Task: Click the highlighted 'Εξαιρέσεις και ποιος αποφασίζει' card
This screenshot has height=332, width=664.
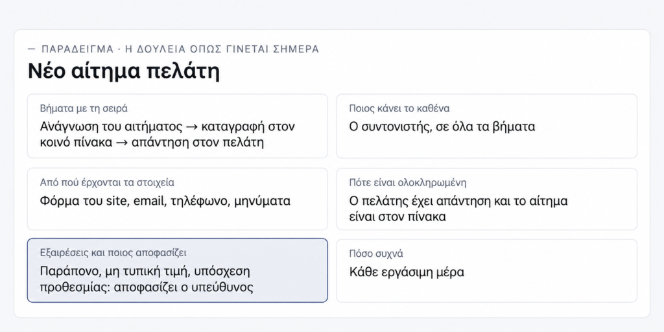Action: click(x=178, y=270)
